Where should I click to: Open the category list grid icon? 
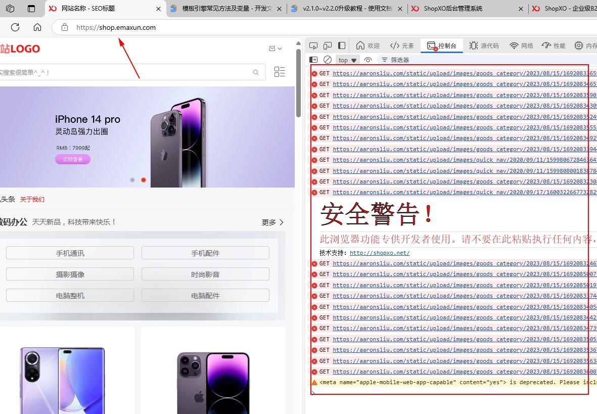(280, 72)
